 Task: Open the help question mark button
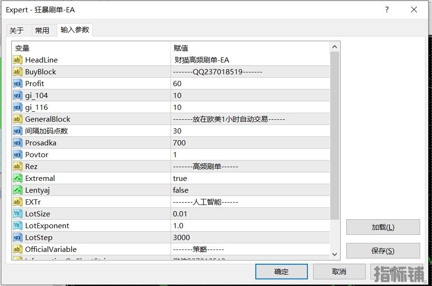tap(387, 9)
